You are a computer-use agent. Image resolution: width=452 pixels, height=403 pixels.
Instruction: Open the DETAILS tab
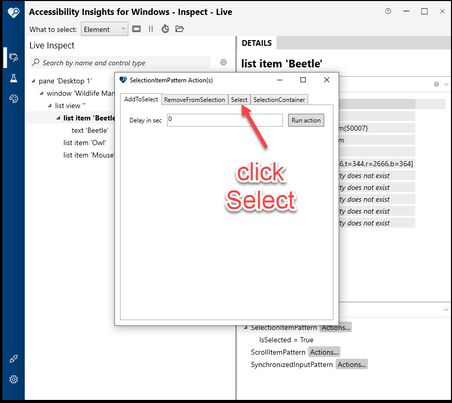pyautogui.click(x=257, y=43)
